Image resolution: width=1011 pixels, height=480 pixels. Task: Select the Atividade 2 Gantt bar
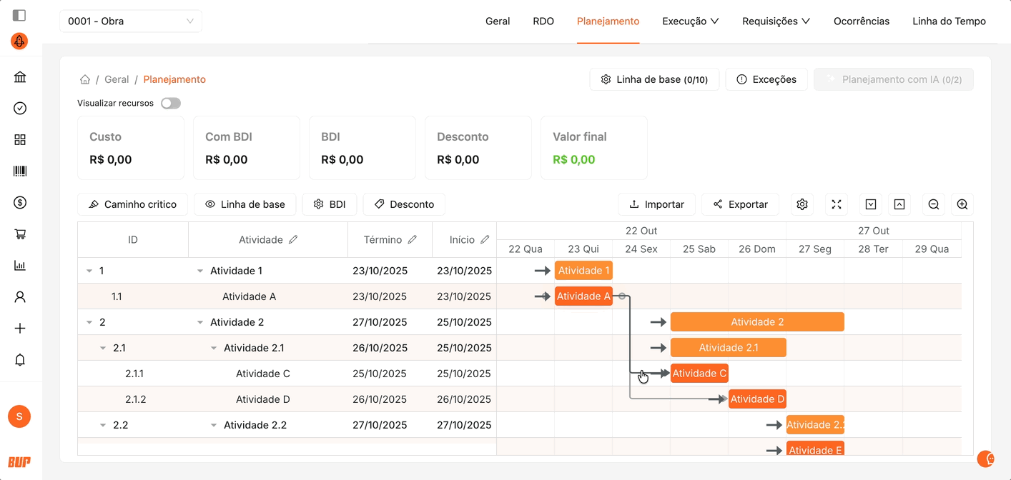(x=757, y=322)
